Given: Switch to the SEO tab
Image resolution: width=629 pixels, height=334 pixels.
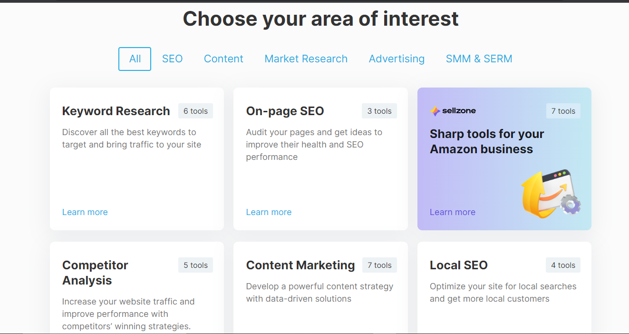Looking at the screenshot, I should click(x=172, y=59).
